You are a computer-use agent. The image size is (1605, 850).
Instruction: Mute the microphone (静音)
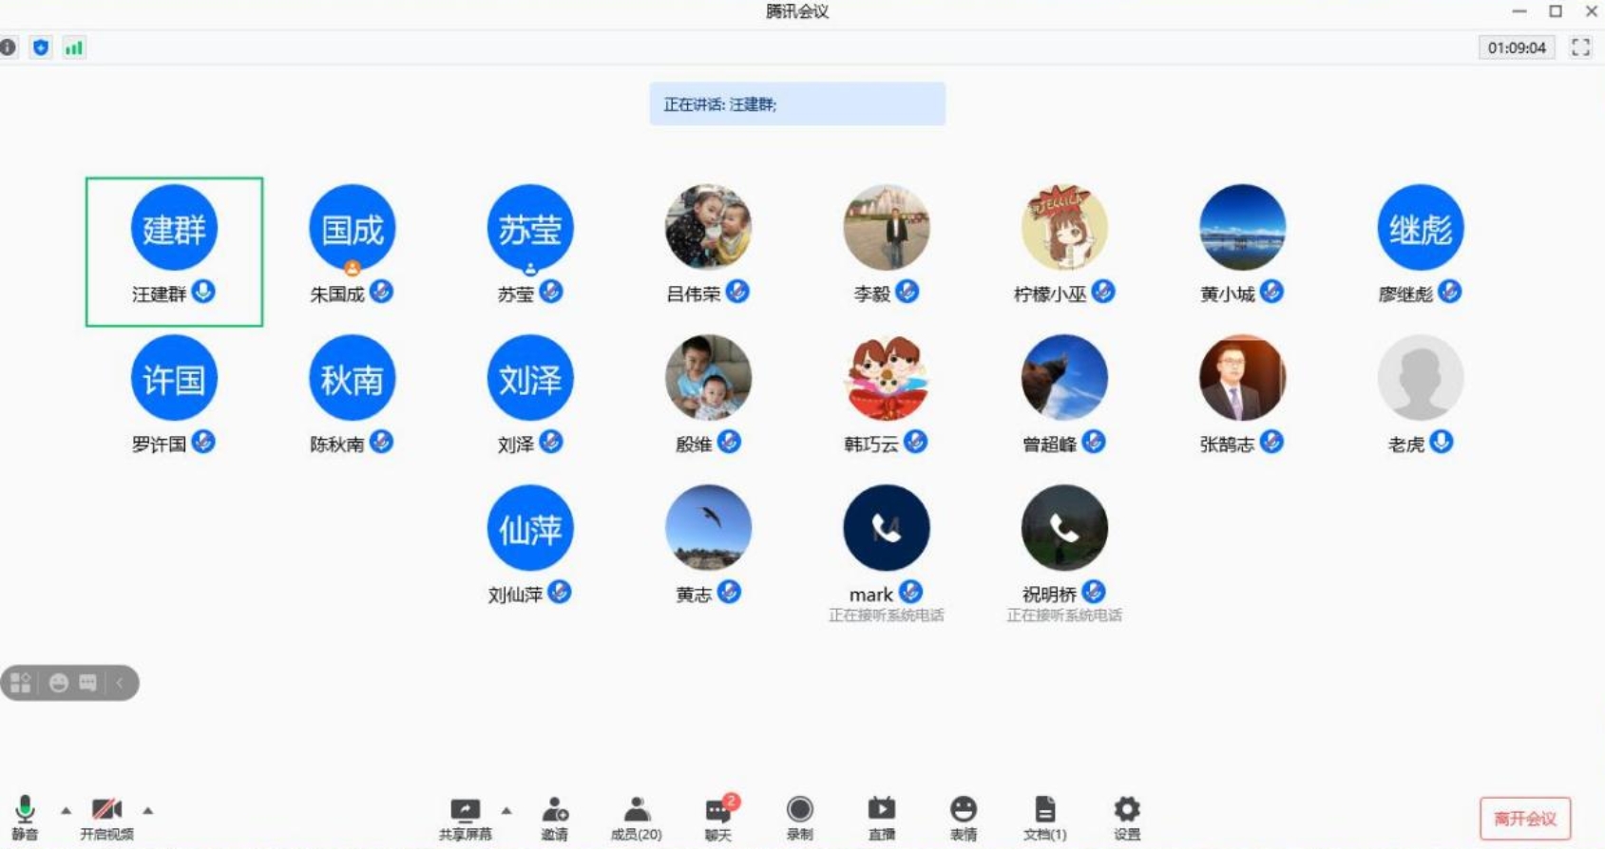coord(25,816)
